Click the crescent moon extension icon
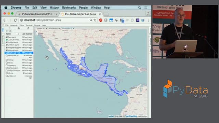The image size is (219, 123). (x=116, y=20)
